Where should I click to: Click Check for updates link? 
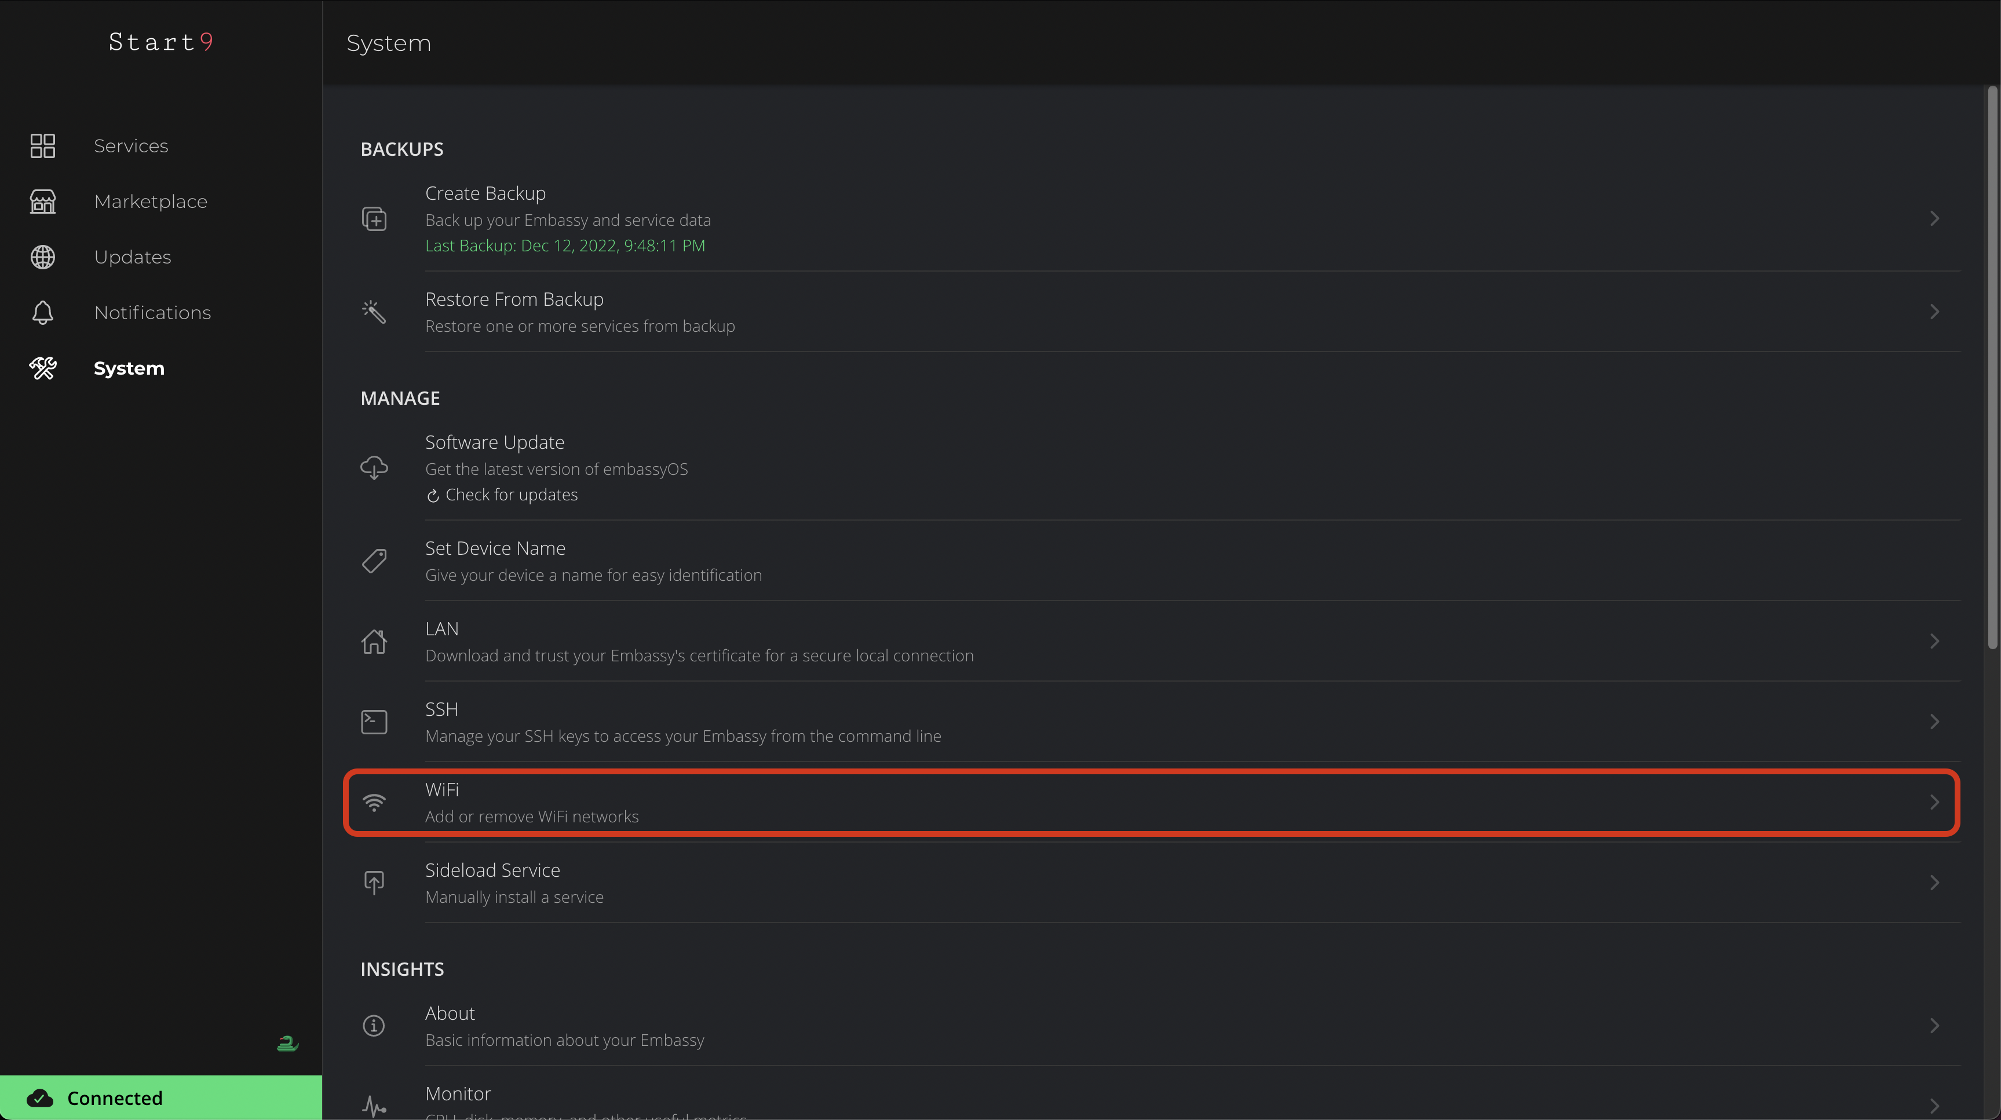(x=511, y=496)
